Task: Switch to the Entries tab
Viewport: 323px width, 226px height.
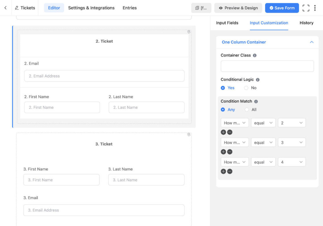Action: click(x=129, y=8)
